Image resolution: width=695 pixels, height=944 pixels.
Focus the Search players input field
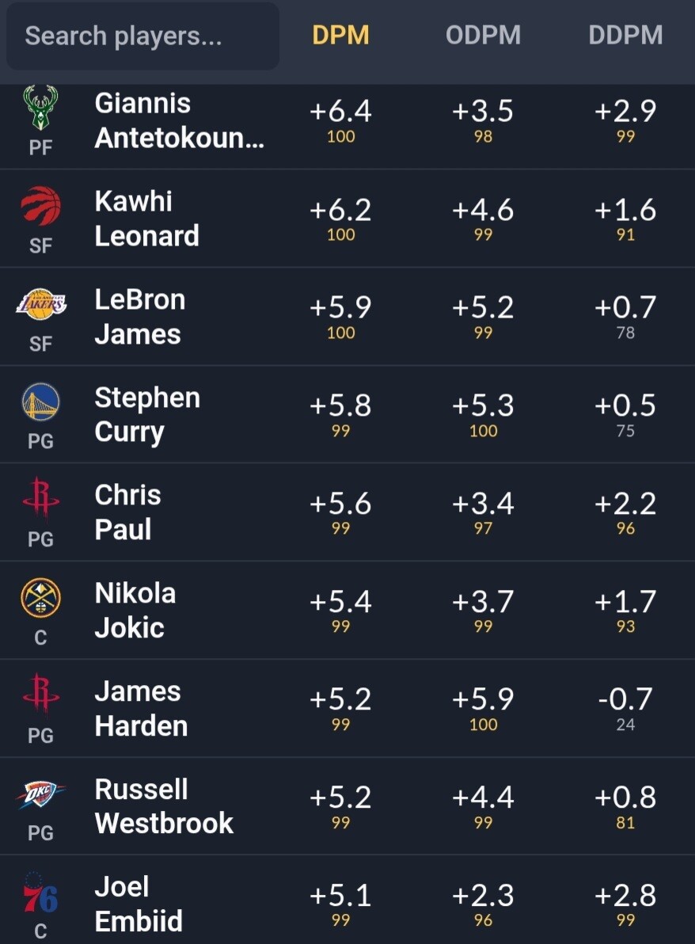pyautogui.click(x=142, y=36)
